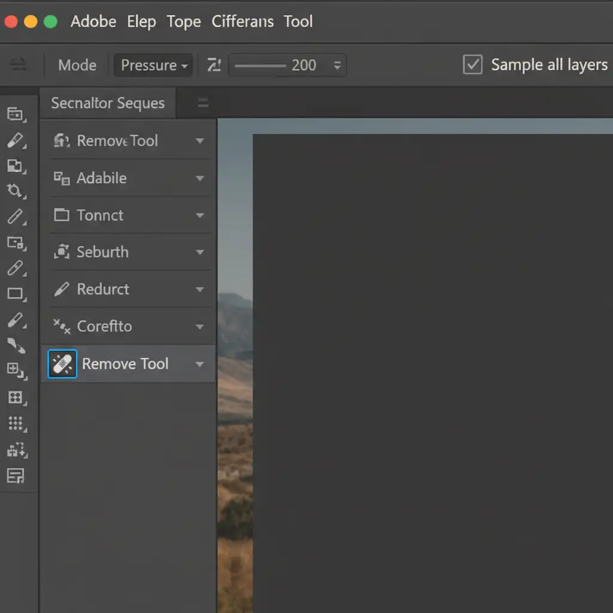This screenshot has height=613, width=613.
Task: Select the overlapping squares tool icon
Action: (x=15, y=165)
